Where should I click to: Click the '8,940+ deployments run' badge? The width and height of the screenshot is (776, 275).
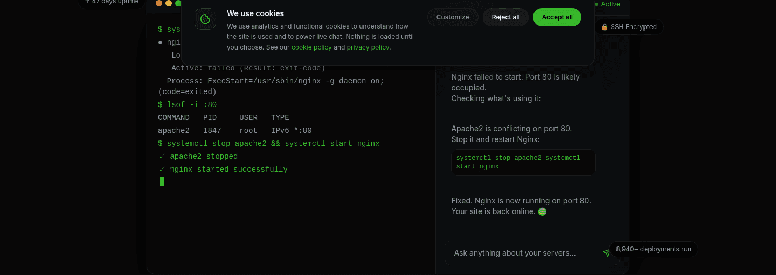654,249
